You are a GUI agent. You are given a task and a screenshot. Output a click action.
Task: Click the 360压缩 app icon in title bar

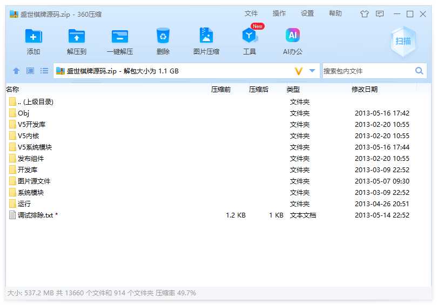coord(14,14)
